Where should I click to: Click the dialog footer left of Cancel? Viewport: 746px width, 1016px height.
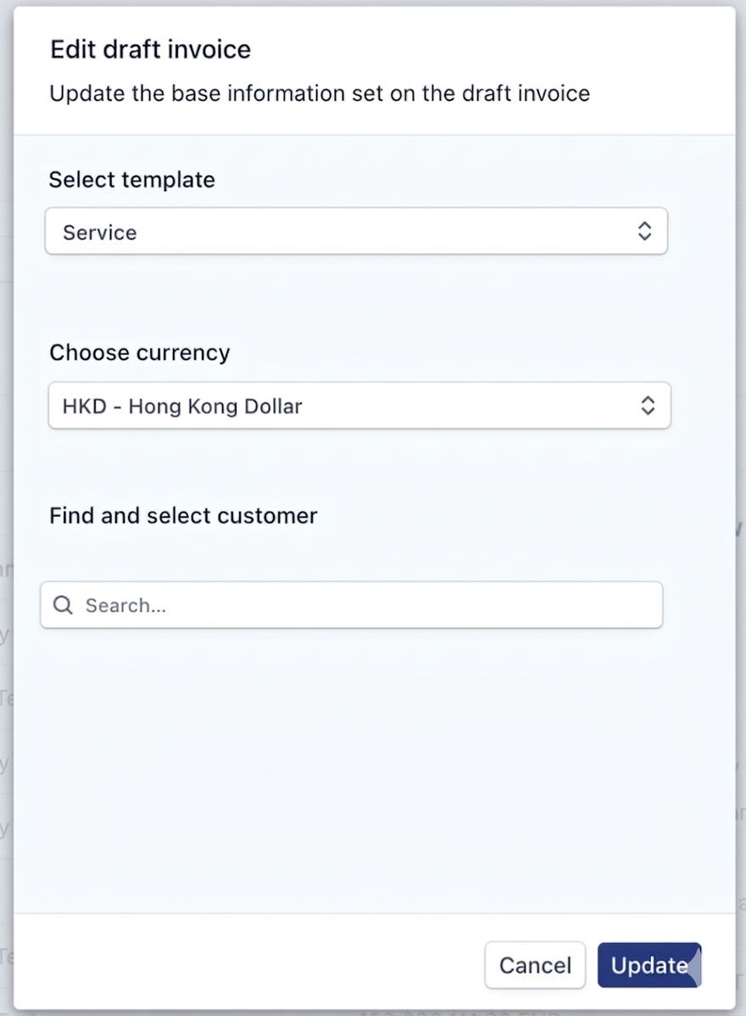click(x=254, y=964)
